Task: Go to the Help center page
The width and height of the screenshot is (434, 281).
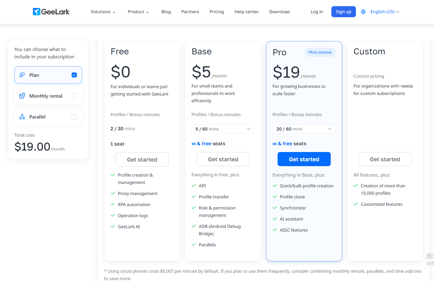Action: click(247, 12)
